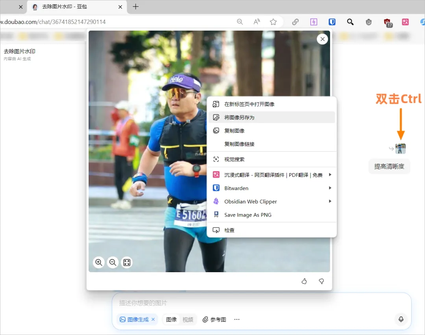Click the 提高清晰度 button
Image resolution: width=425 pixels, height=335 pixels.
[389, 167]
